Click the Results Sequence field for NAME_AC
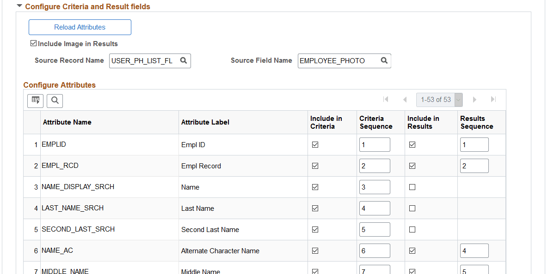The image size is (548, 274). pos(474,250)
